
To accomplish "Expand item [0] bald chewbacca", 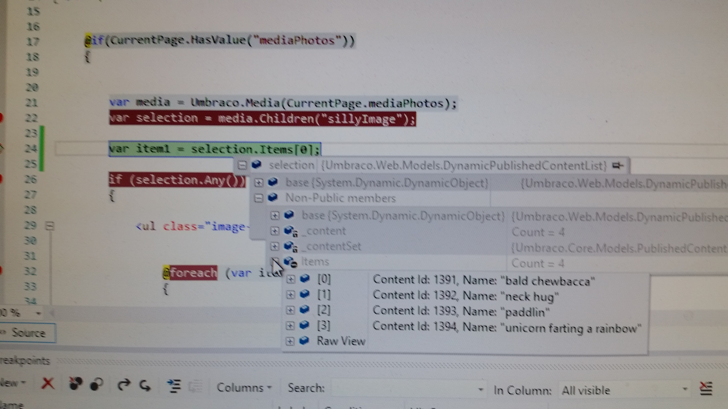I will click(x=290, y=279).
